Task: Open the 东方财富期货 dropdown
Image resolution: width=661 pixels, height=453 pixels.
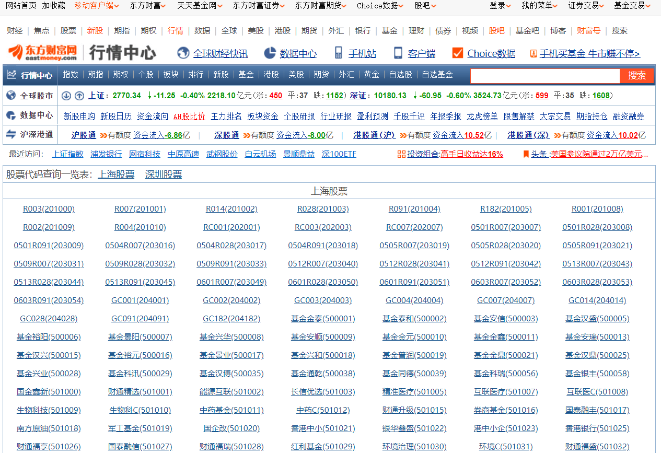Action: pyautogui.click(x=321, y=6)
